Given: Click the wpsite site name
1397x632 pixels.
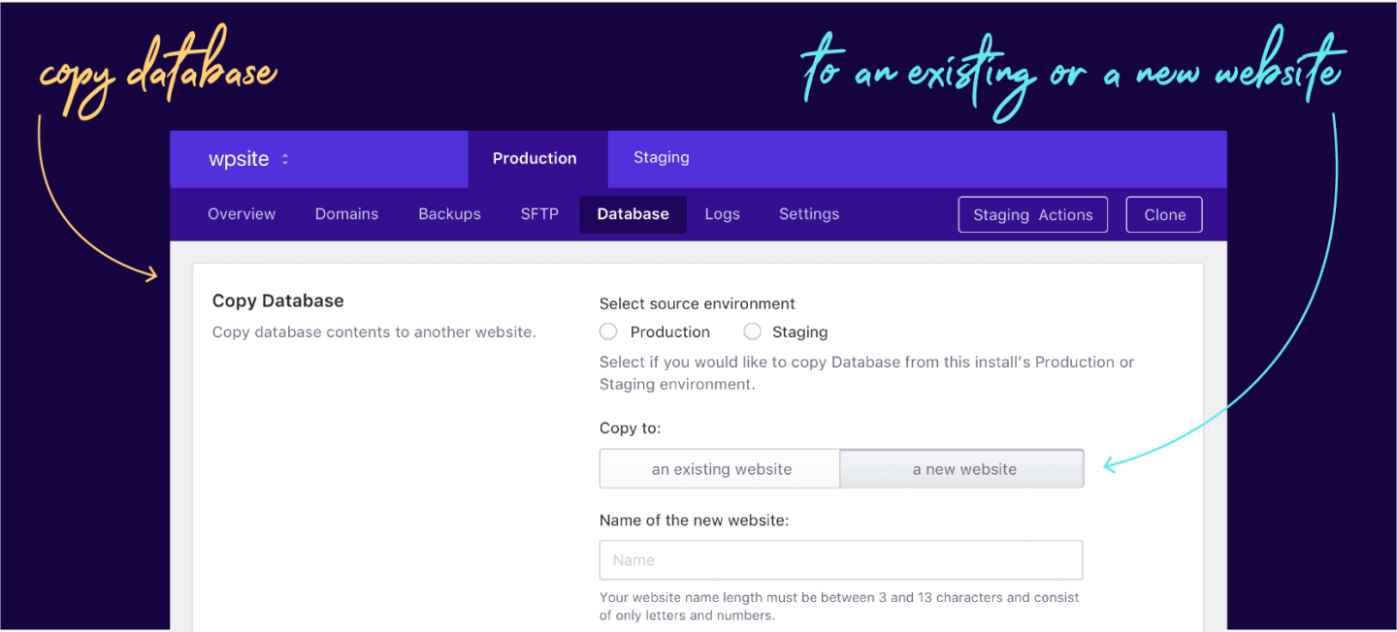Looking at the screenshot, I should click(239, 160).
